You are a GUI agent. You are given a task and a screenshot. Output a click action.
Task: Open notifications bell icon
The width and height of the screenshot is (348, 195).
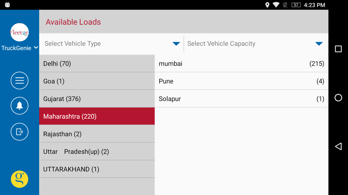click(20, 106)
